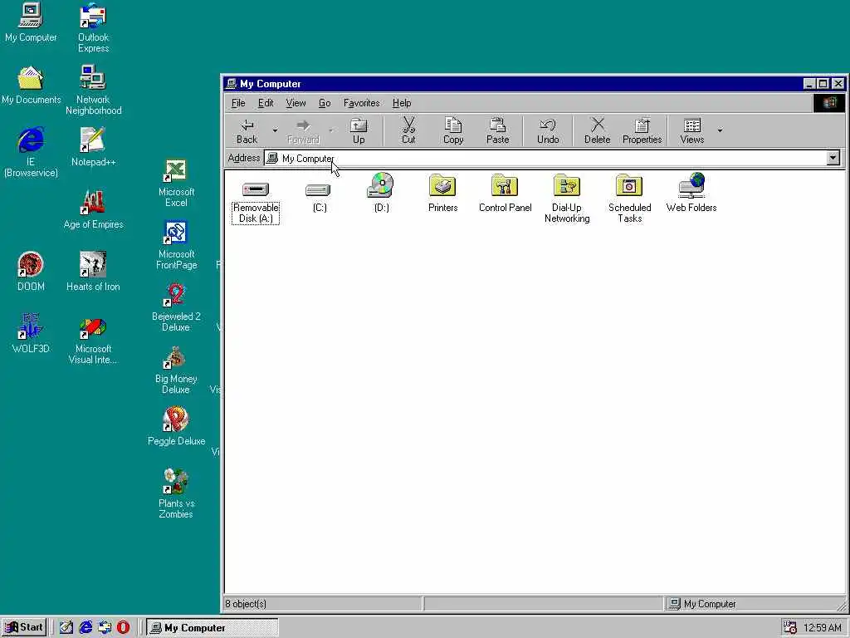This screenshot has width=850, height=638.
Task: Minimize the My Computer window
Action: coord(809,84)
